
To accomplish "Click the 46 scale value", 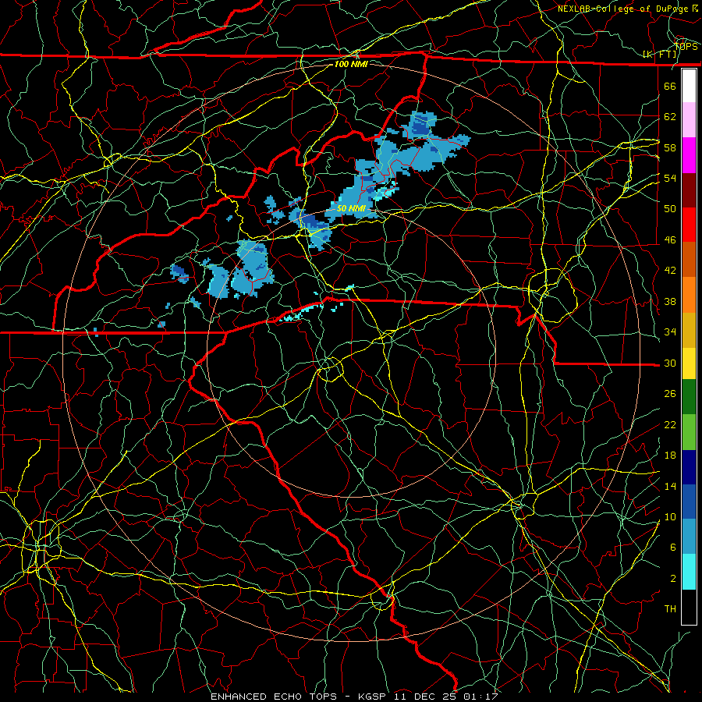I will (670, 240).
